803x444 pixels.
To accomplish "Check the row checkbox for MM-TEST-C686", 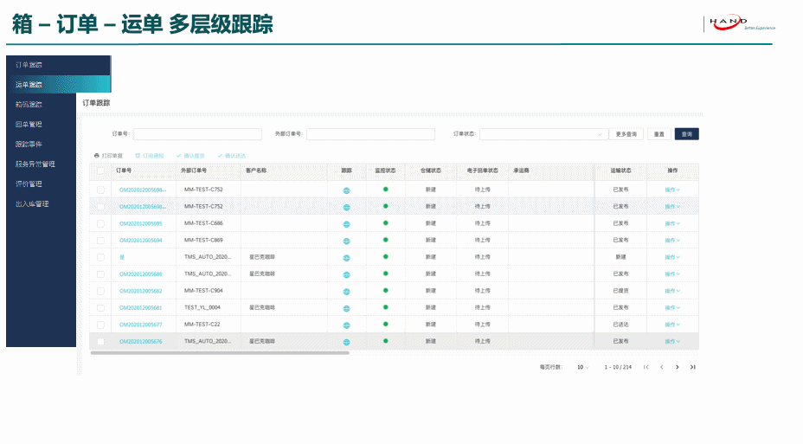I will 100,223.
